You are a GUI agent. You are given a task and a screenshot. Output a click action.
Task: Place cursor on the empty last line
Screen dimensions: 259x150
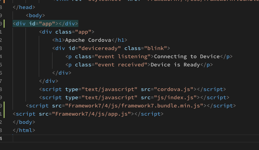coord(136,138)
